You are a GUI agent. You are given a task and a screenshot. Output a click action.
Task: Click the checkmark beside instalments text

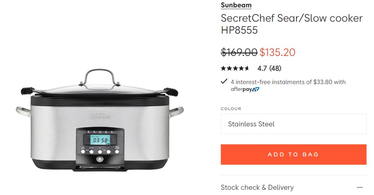224,81
